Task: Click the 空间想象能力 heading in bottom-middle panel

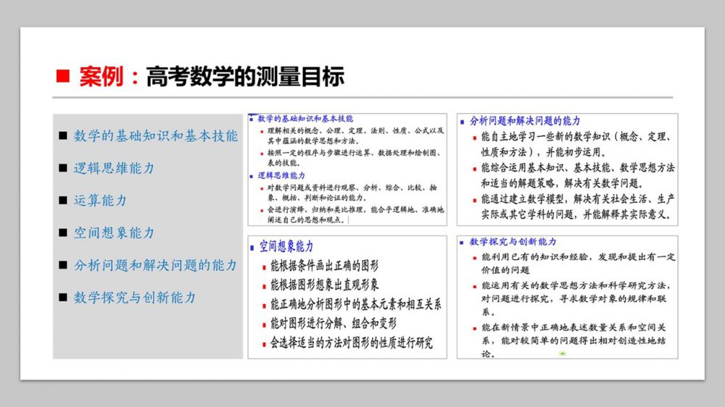Action: [286, 247]
